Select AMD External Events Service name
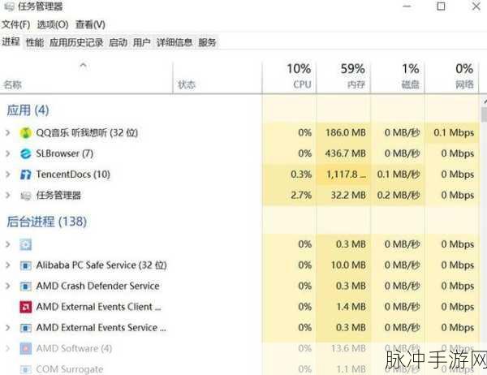 [101, 327]
